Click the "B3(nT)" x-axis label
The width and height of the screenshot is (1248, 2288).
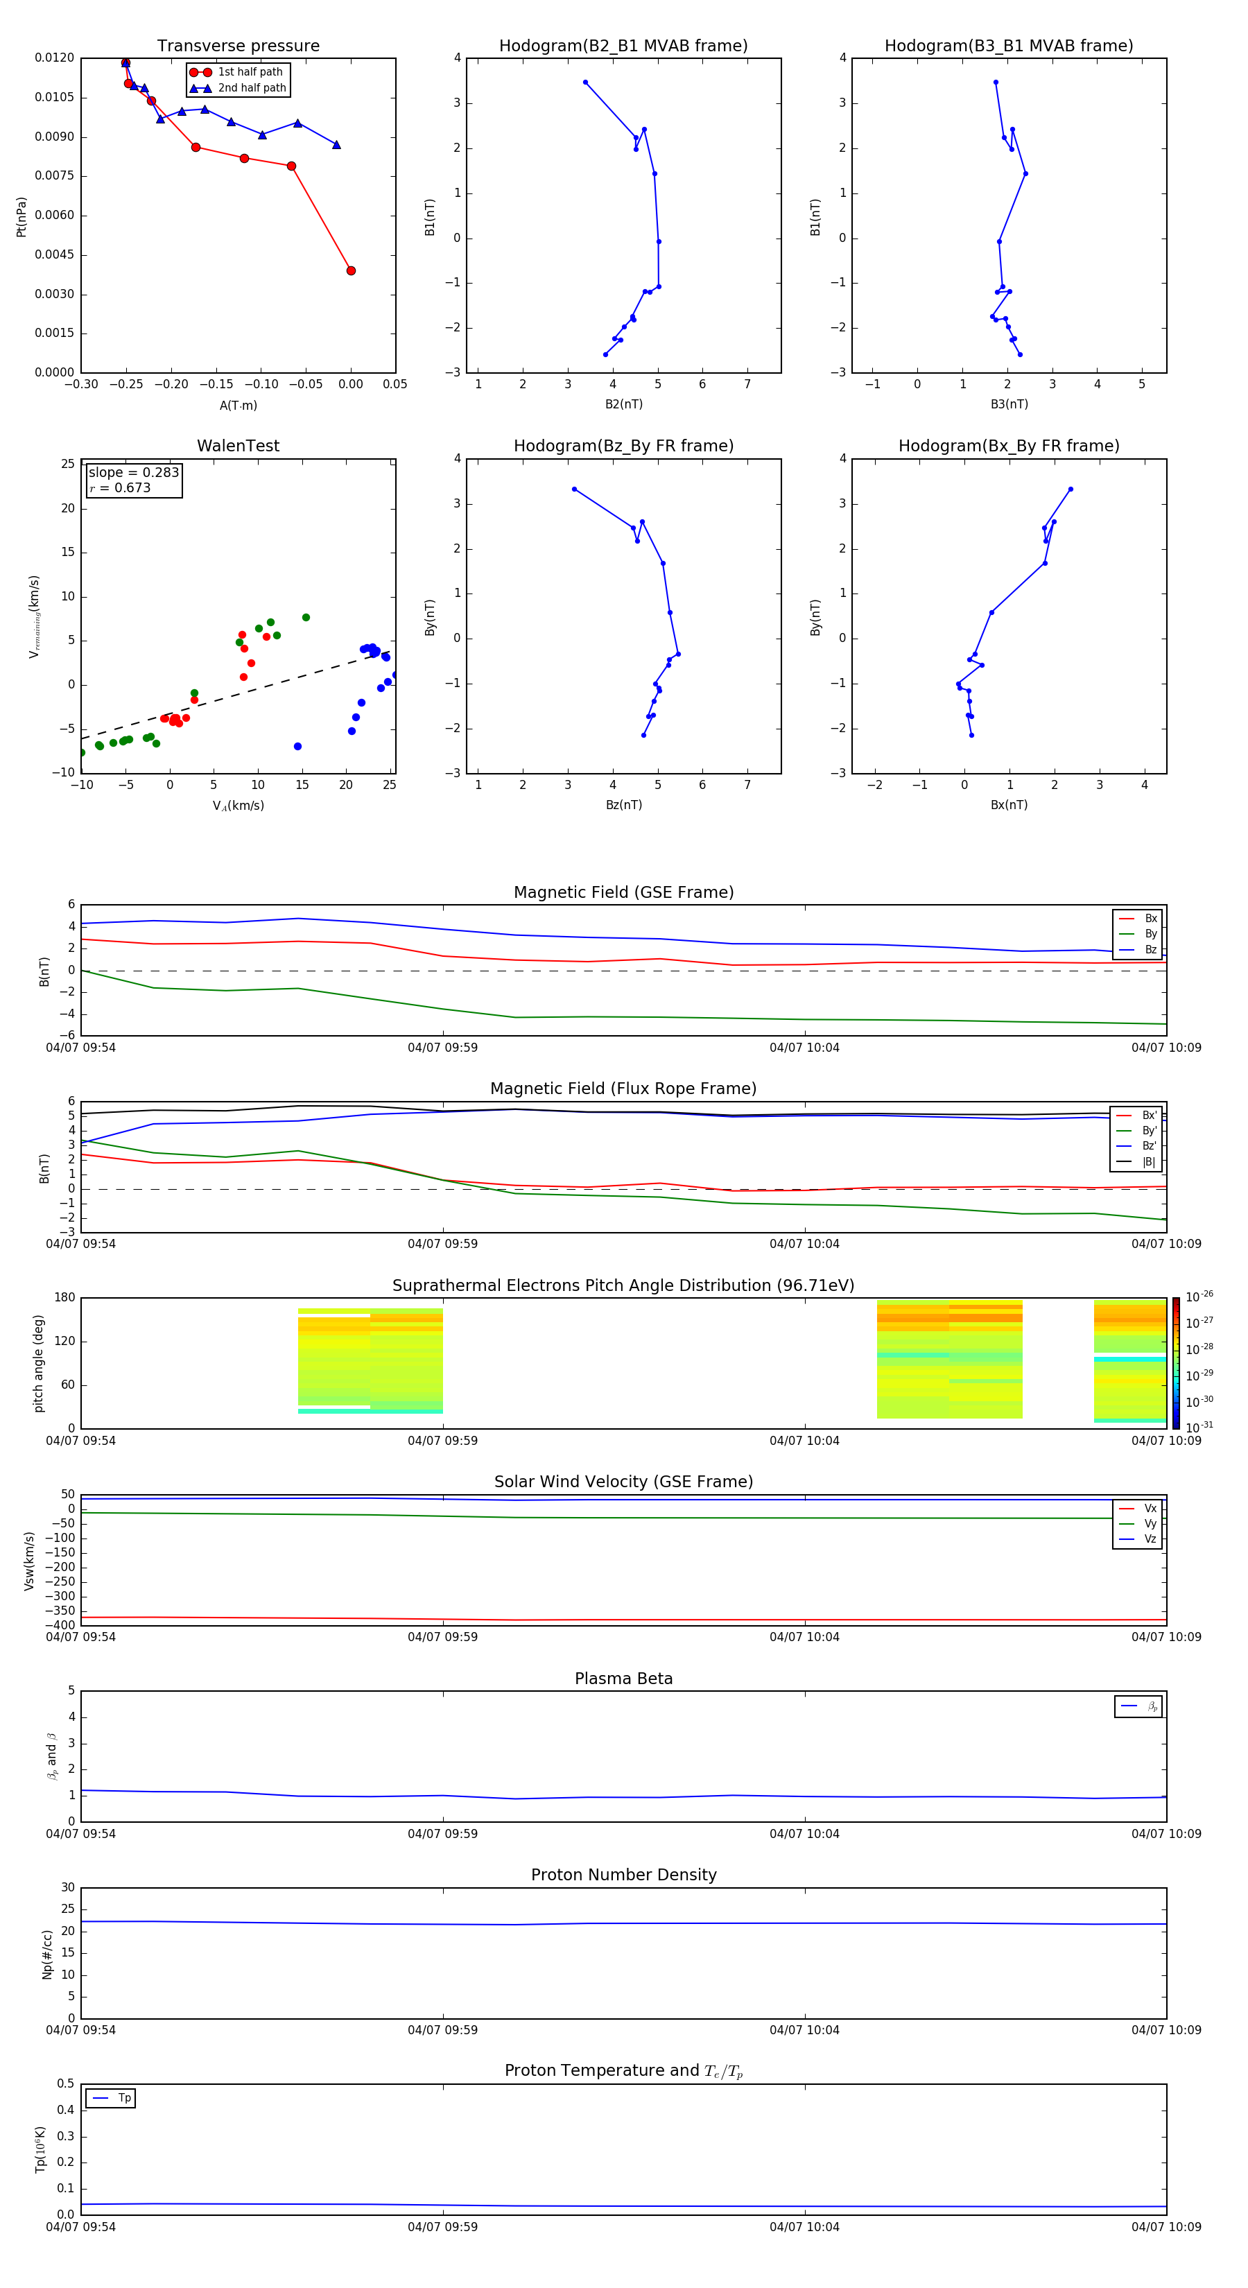pyautogui.click(x=1009, y=404)
